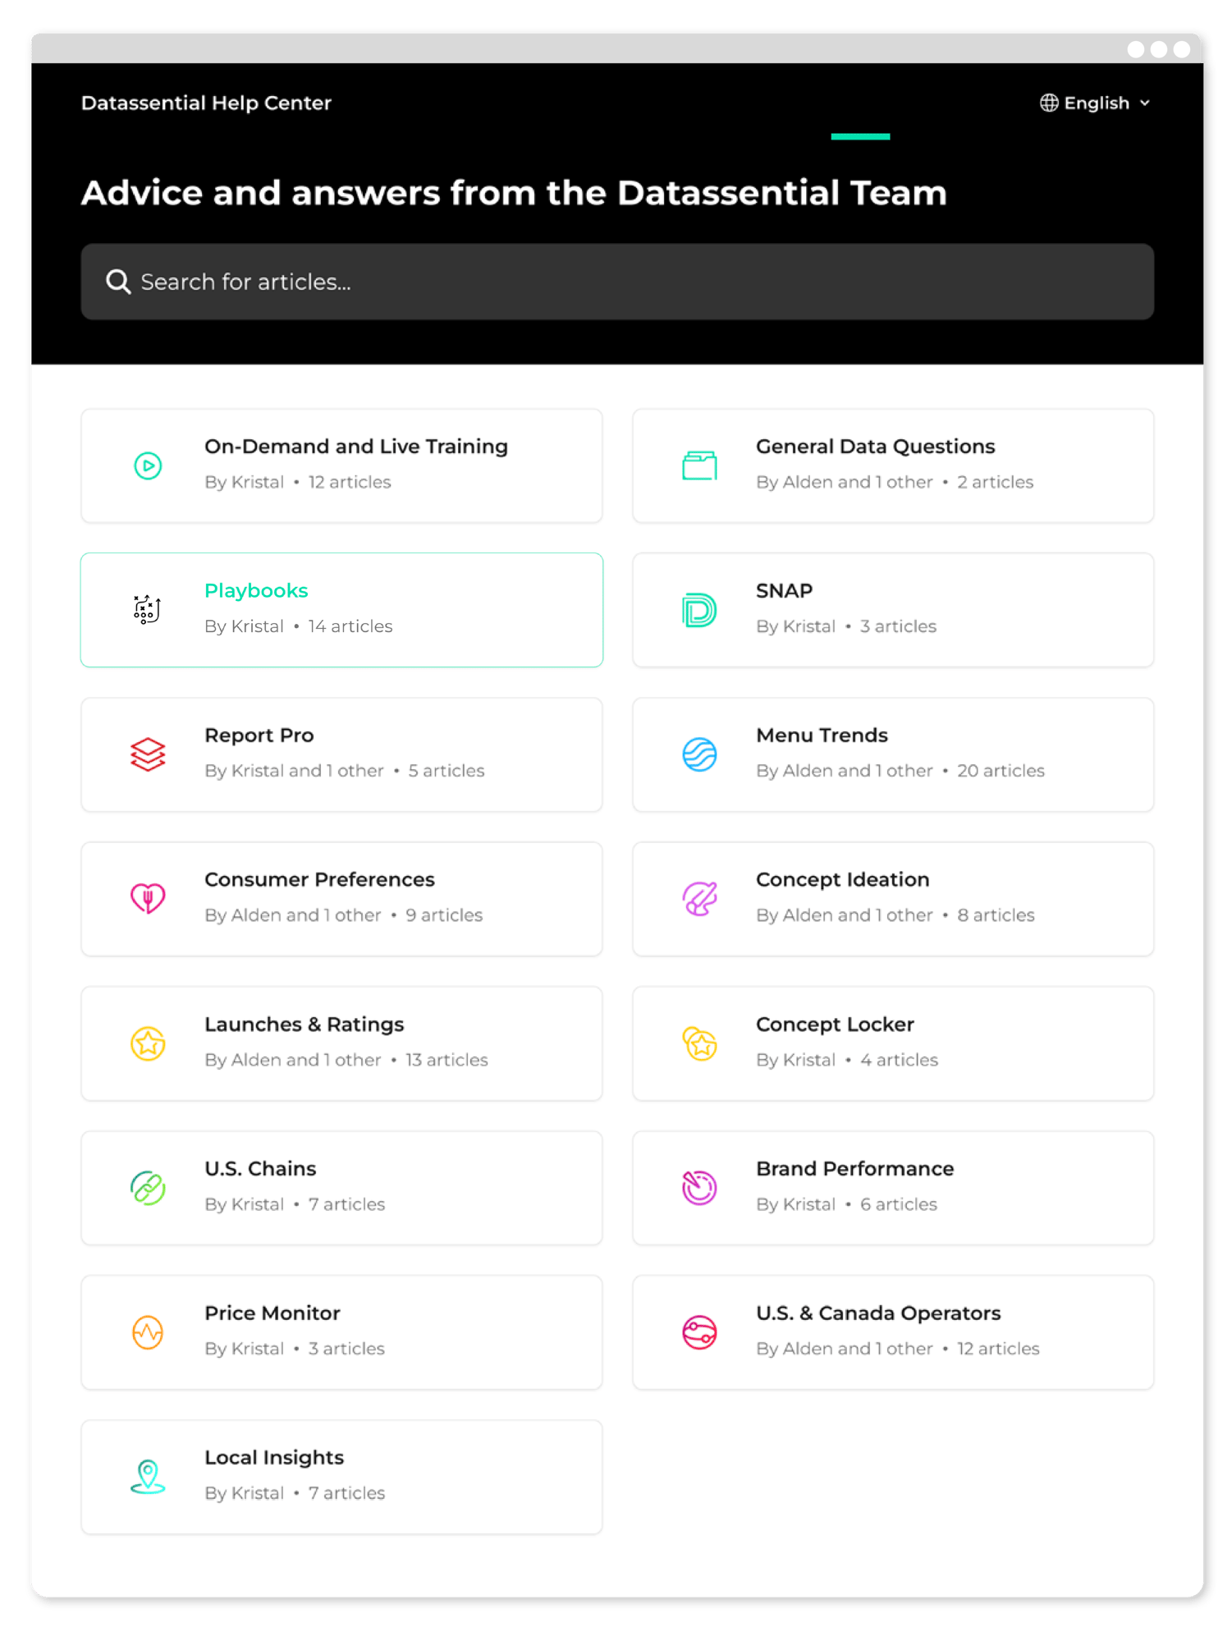
Task: Click the chevron next to English
Action: (1145, 103)
